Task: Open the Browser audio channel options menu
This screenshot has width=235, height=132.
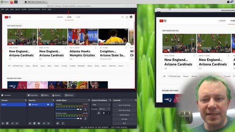Action: (86, 109)
